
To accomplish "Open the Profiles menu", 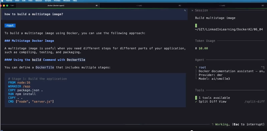I will tap(57, 1).
